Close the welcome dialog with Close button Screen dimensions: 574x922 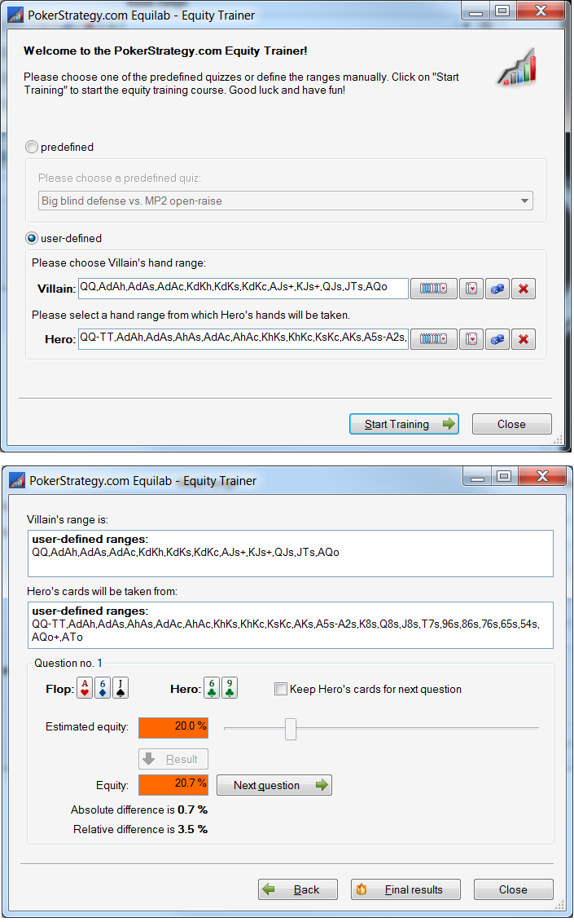pos(512,424)
